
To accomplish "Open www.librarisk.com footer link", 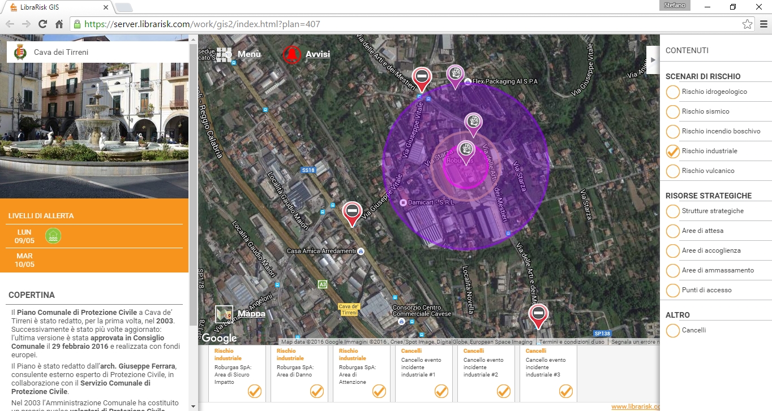I will coord(635,406).
